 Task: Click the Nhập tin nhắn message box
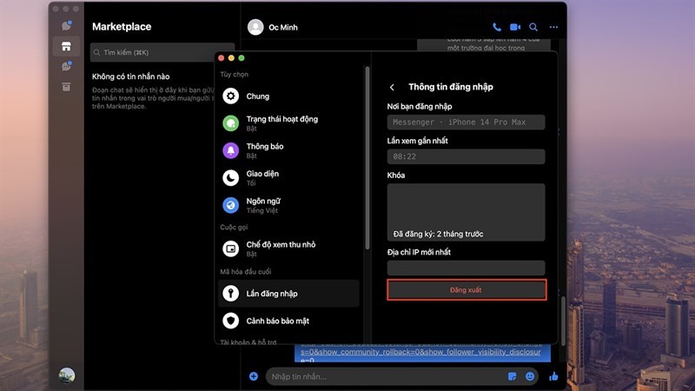(x=386, y=376)
